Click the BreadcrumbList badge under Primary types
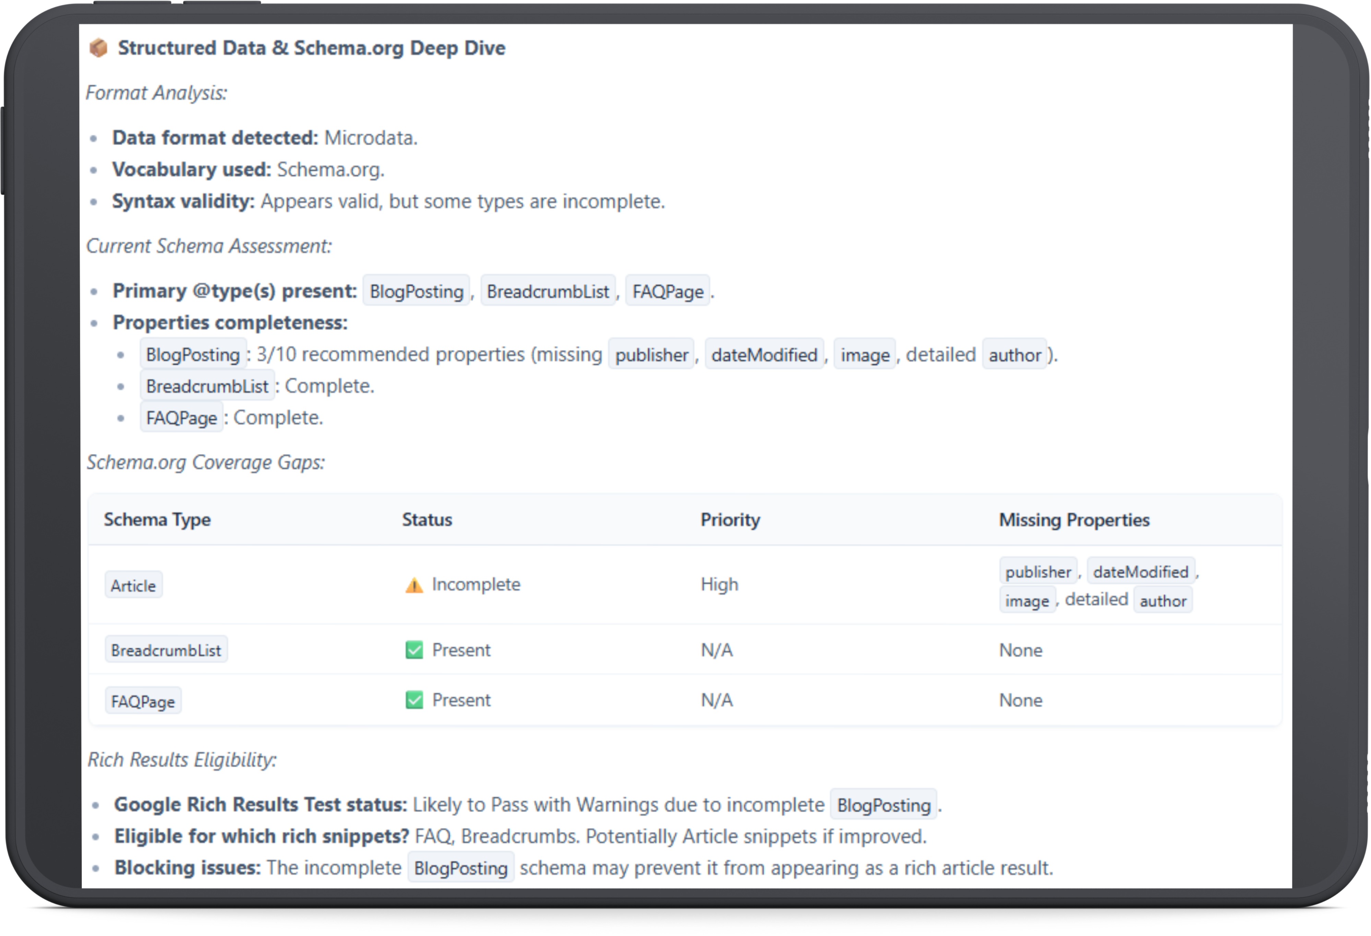Viewport: 1371px width, 936px height. point(548,291)
